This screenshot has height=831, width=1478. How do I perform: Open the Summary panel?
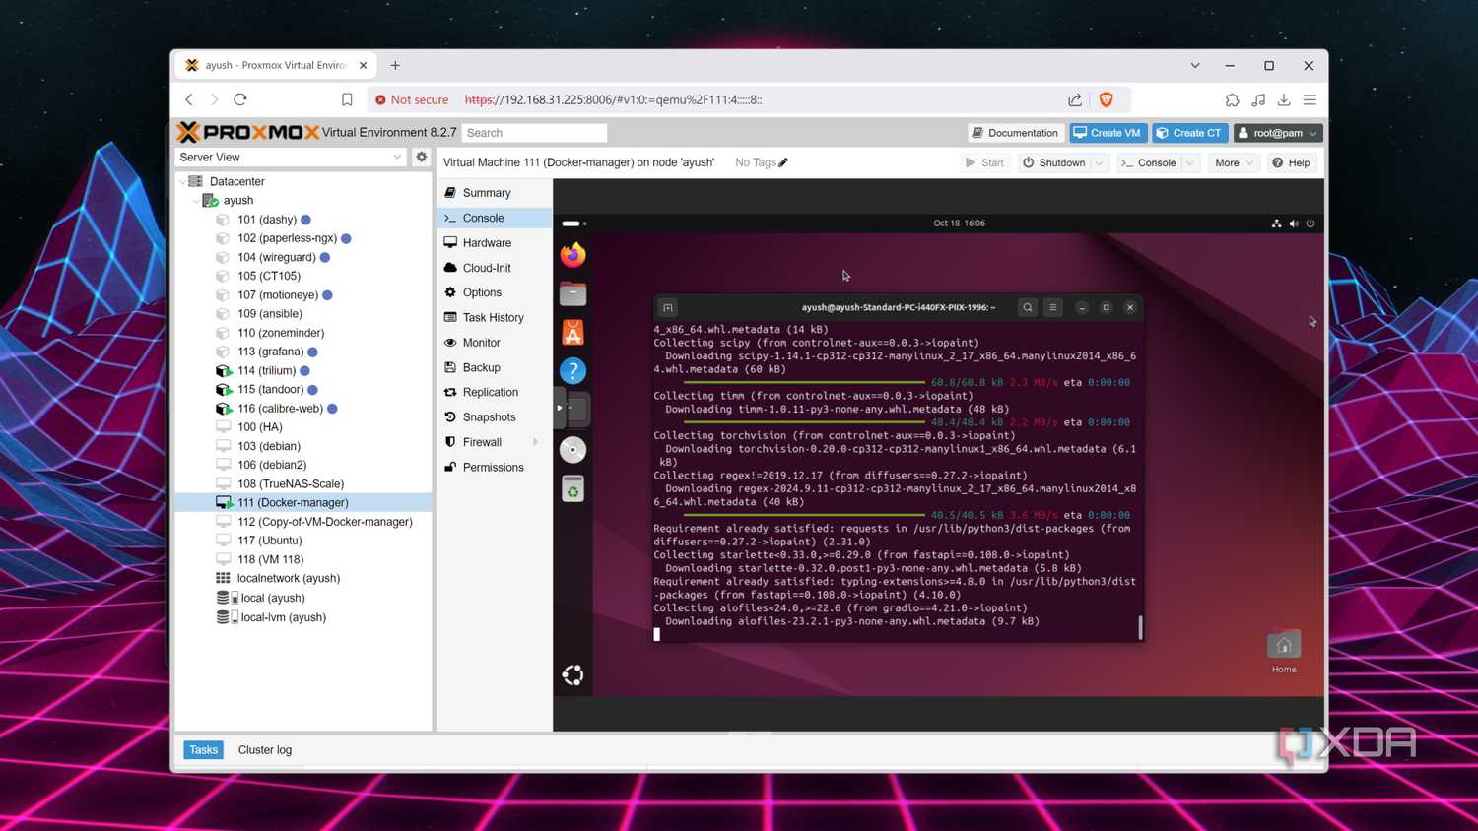[x=494, y=193]
